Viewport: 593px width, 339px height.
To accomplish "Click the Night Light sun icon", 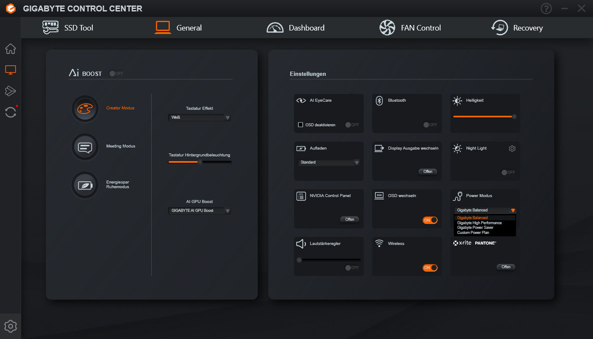I will [457, 148].
